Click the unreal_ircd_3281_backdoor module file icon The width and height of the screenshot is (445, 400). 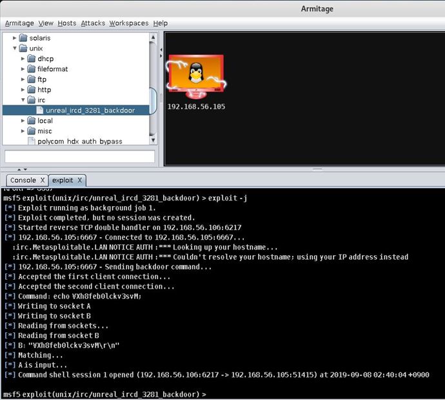click(40, 111)
